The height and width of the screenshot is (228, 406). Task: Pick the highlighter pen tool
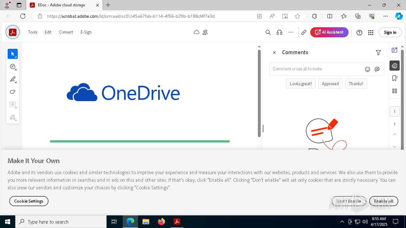coord(13,79)
